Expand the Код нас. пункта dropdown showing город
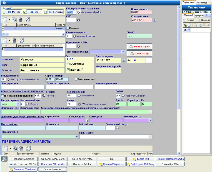This screenshot has width=212, height=172. [18, 104]
